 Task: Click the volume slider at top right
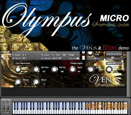coord(114,59)
